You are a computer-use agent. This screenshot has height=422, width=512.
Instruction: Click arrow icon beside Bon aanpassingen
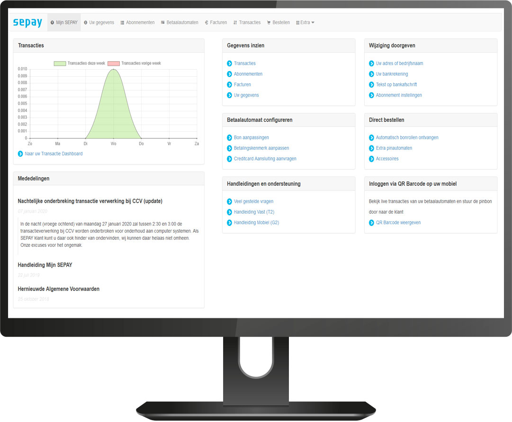coord(230,138)
